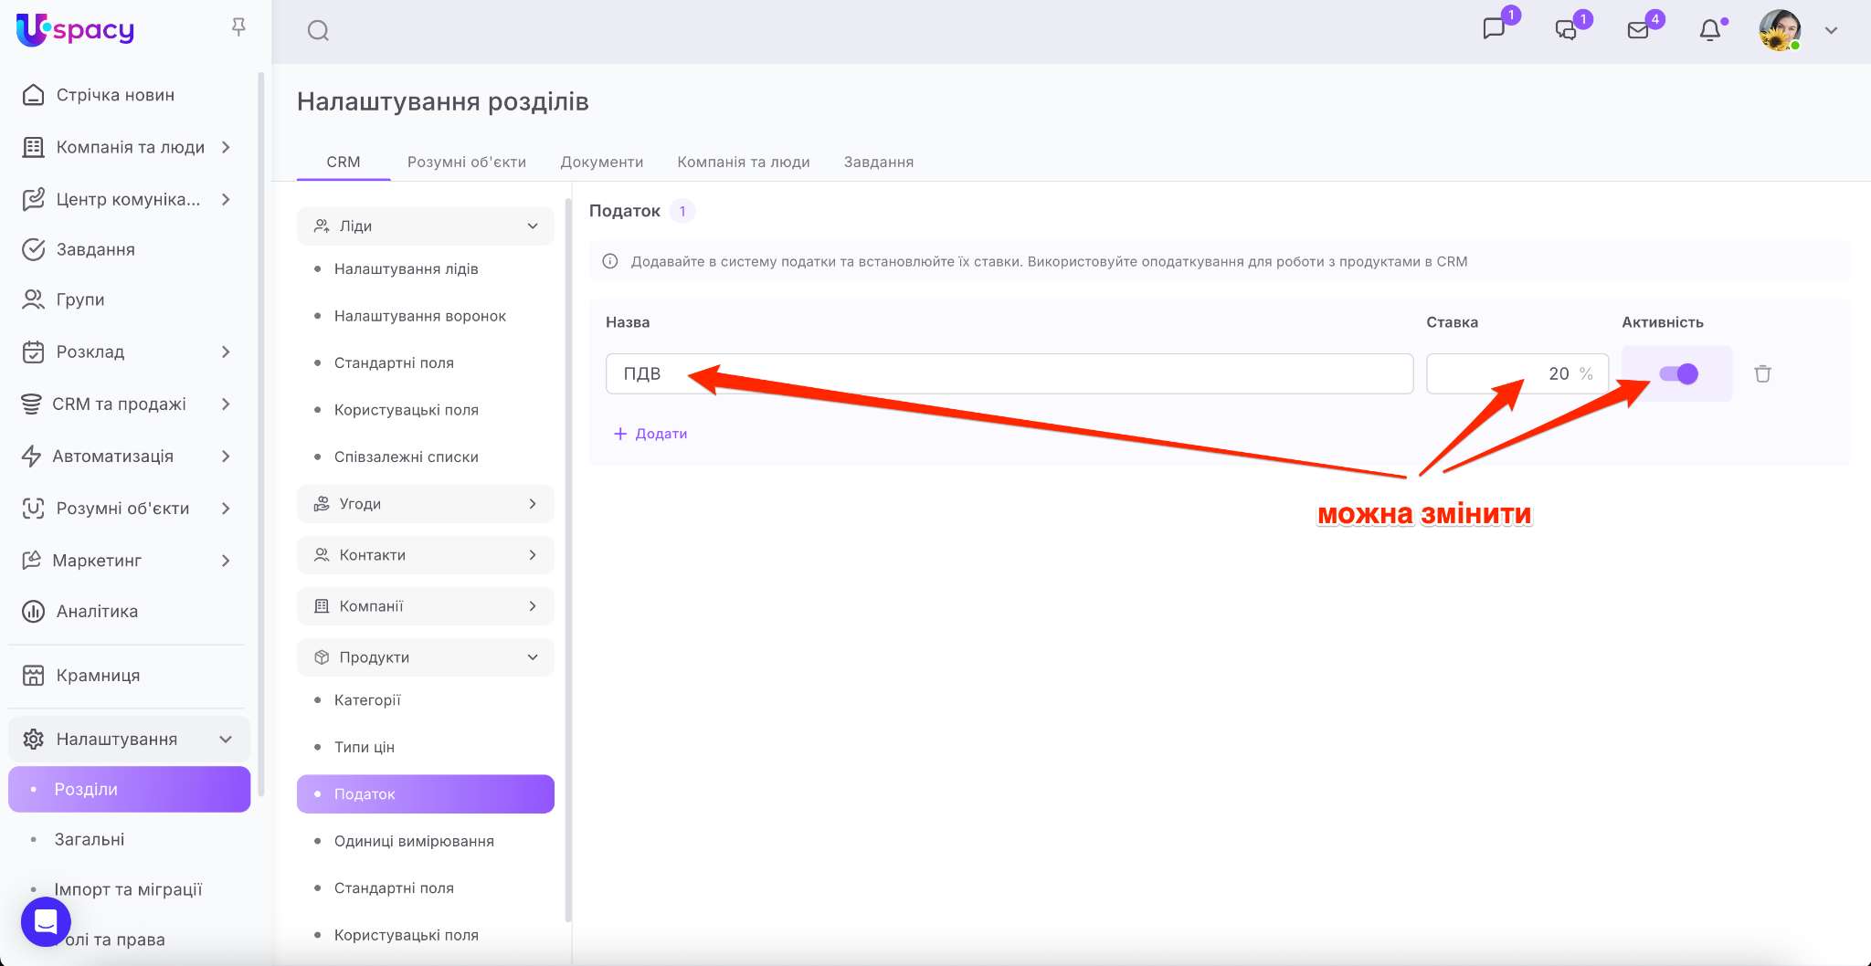Click the Додати tax button
This screenshot has height=966, width=1871.
(x=650, y=434)
